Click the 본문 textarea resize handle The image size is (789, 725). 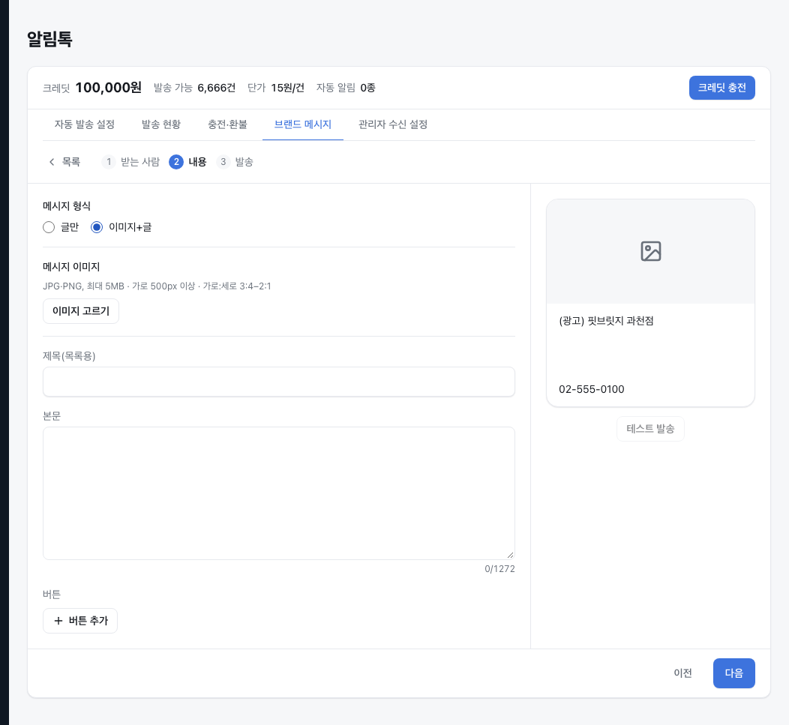tap(510, 555)
